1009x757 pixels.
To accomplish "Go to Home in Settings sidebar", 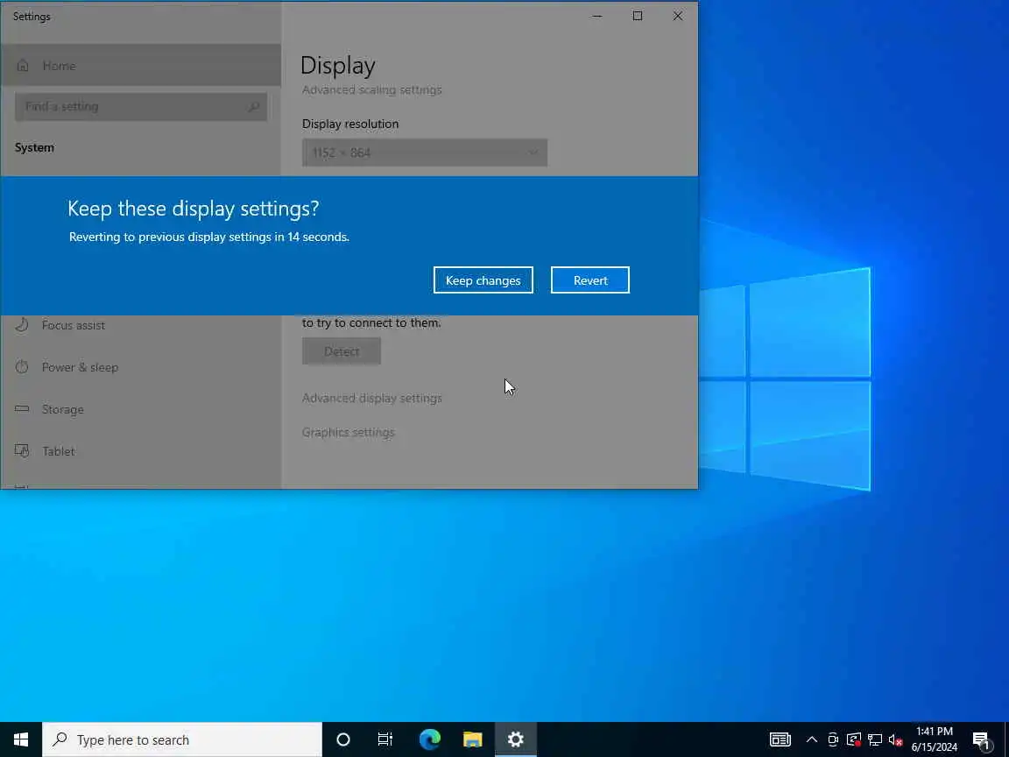I will point(141,65).
